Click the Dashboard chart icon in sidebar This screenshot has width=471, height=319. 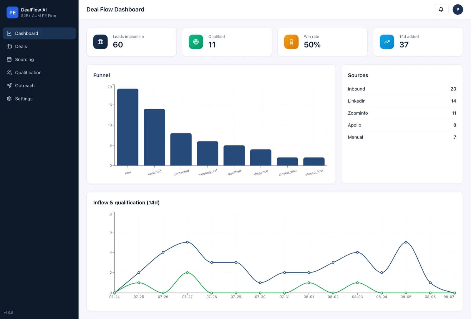pyautogui.click(x=9, y=34)
